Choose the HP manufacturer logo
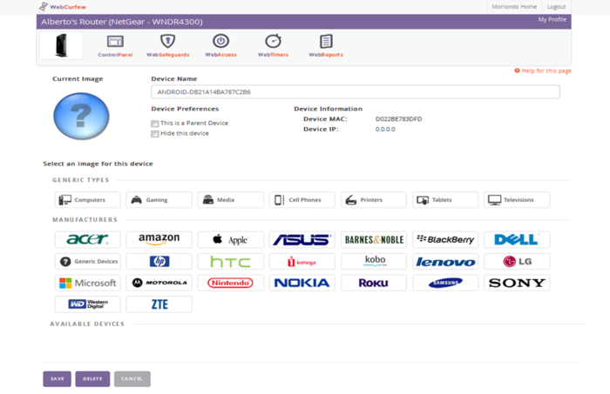This screenshot has width=610, height=394. (159, 261)
